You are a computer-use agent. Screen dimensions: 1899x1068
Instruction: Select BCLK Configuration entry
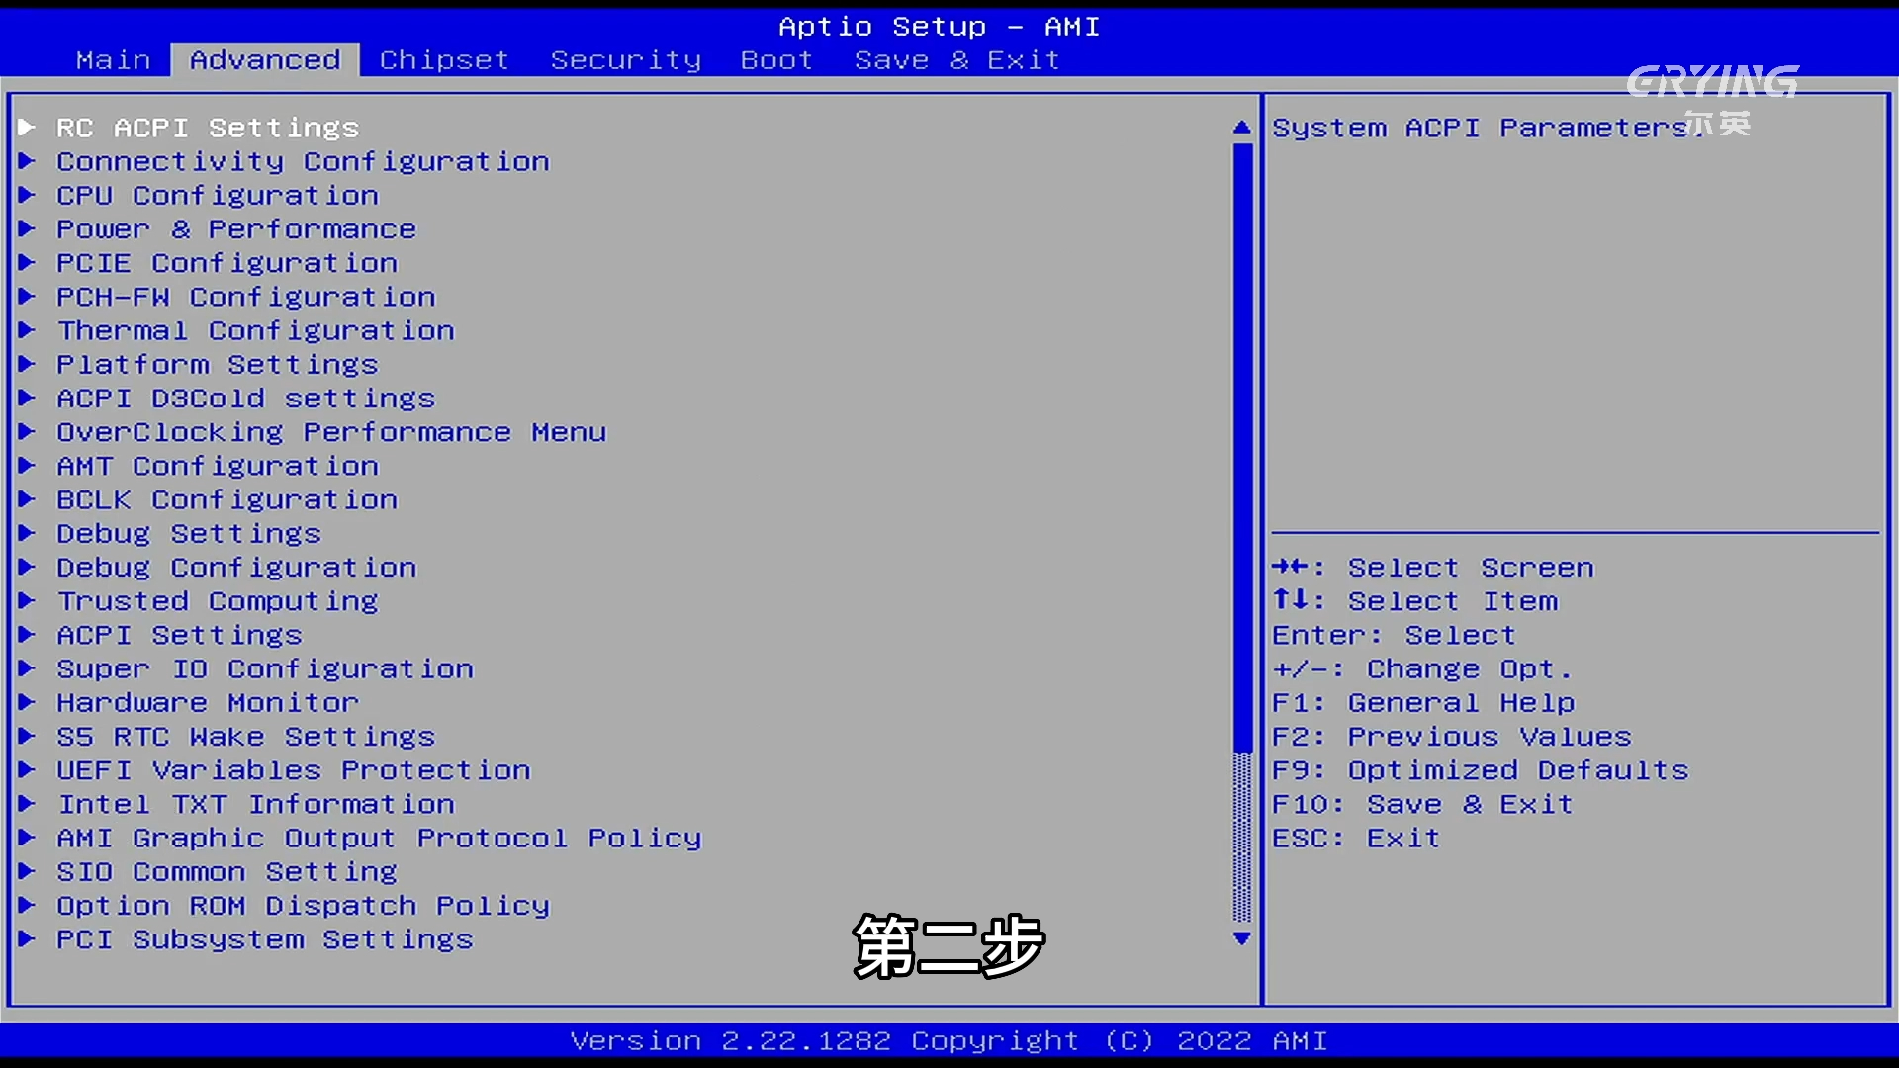click(x=226, y=499)
